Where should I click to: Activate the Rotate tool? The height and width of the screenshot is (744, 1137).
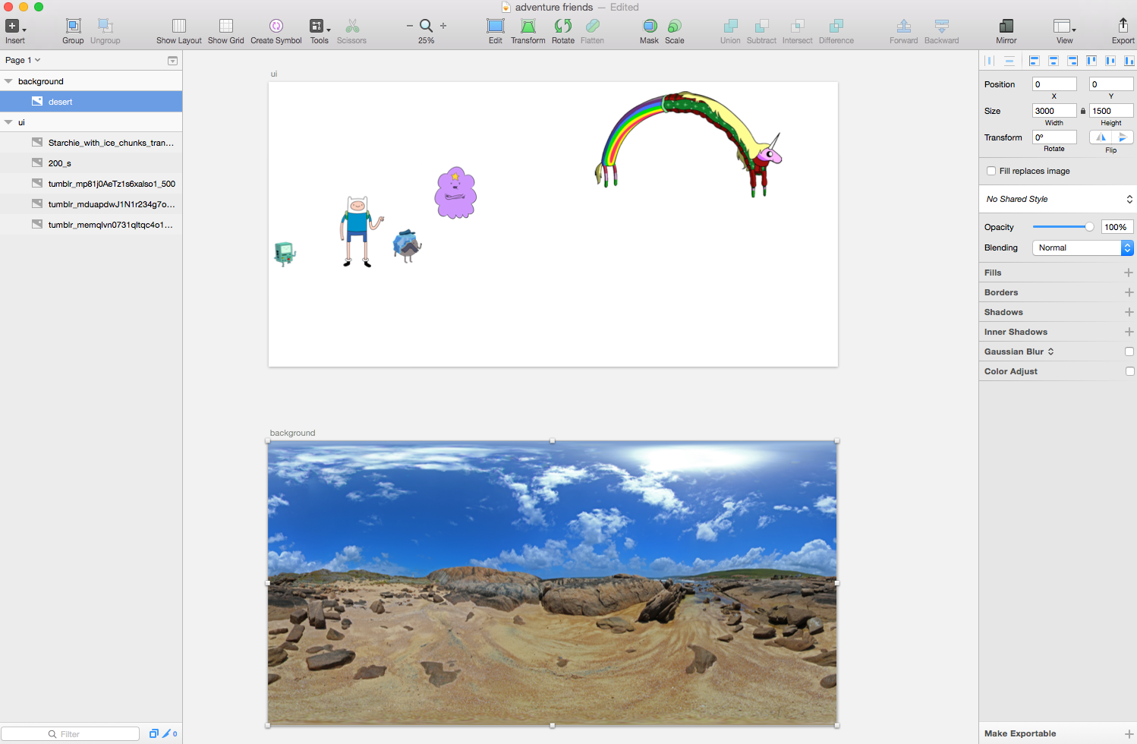click(563, 26)
